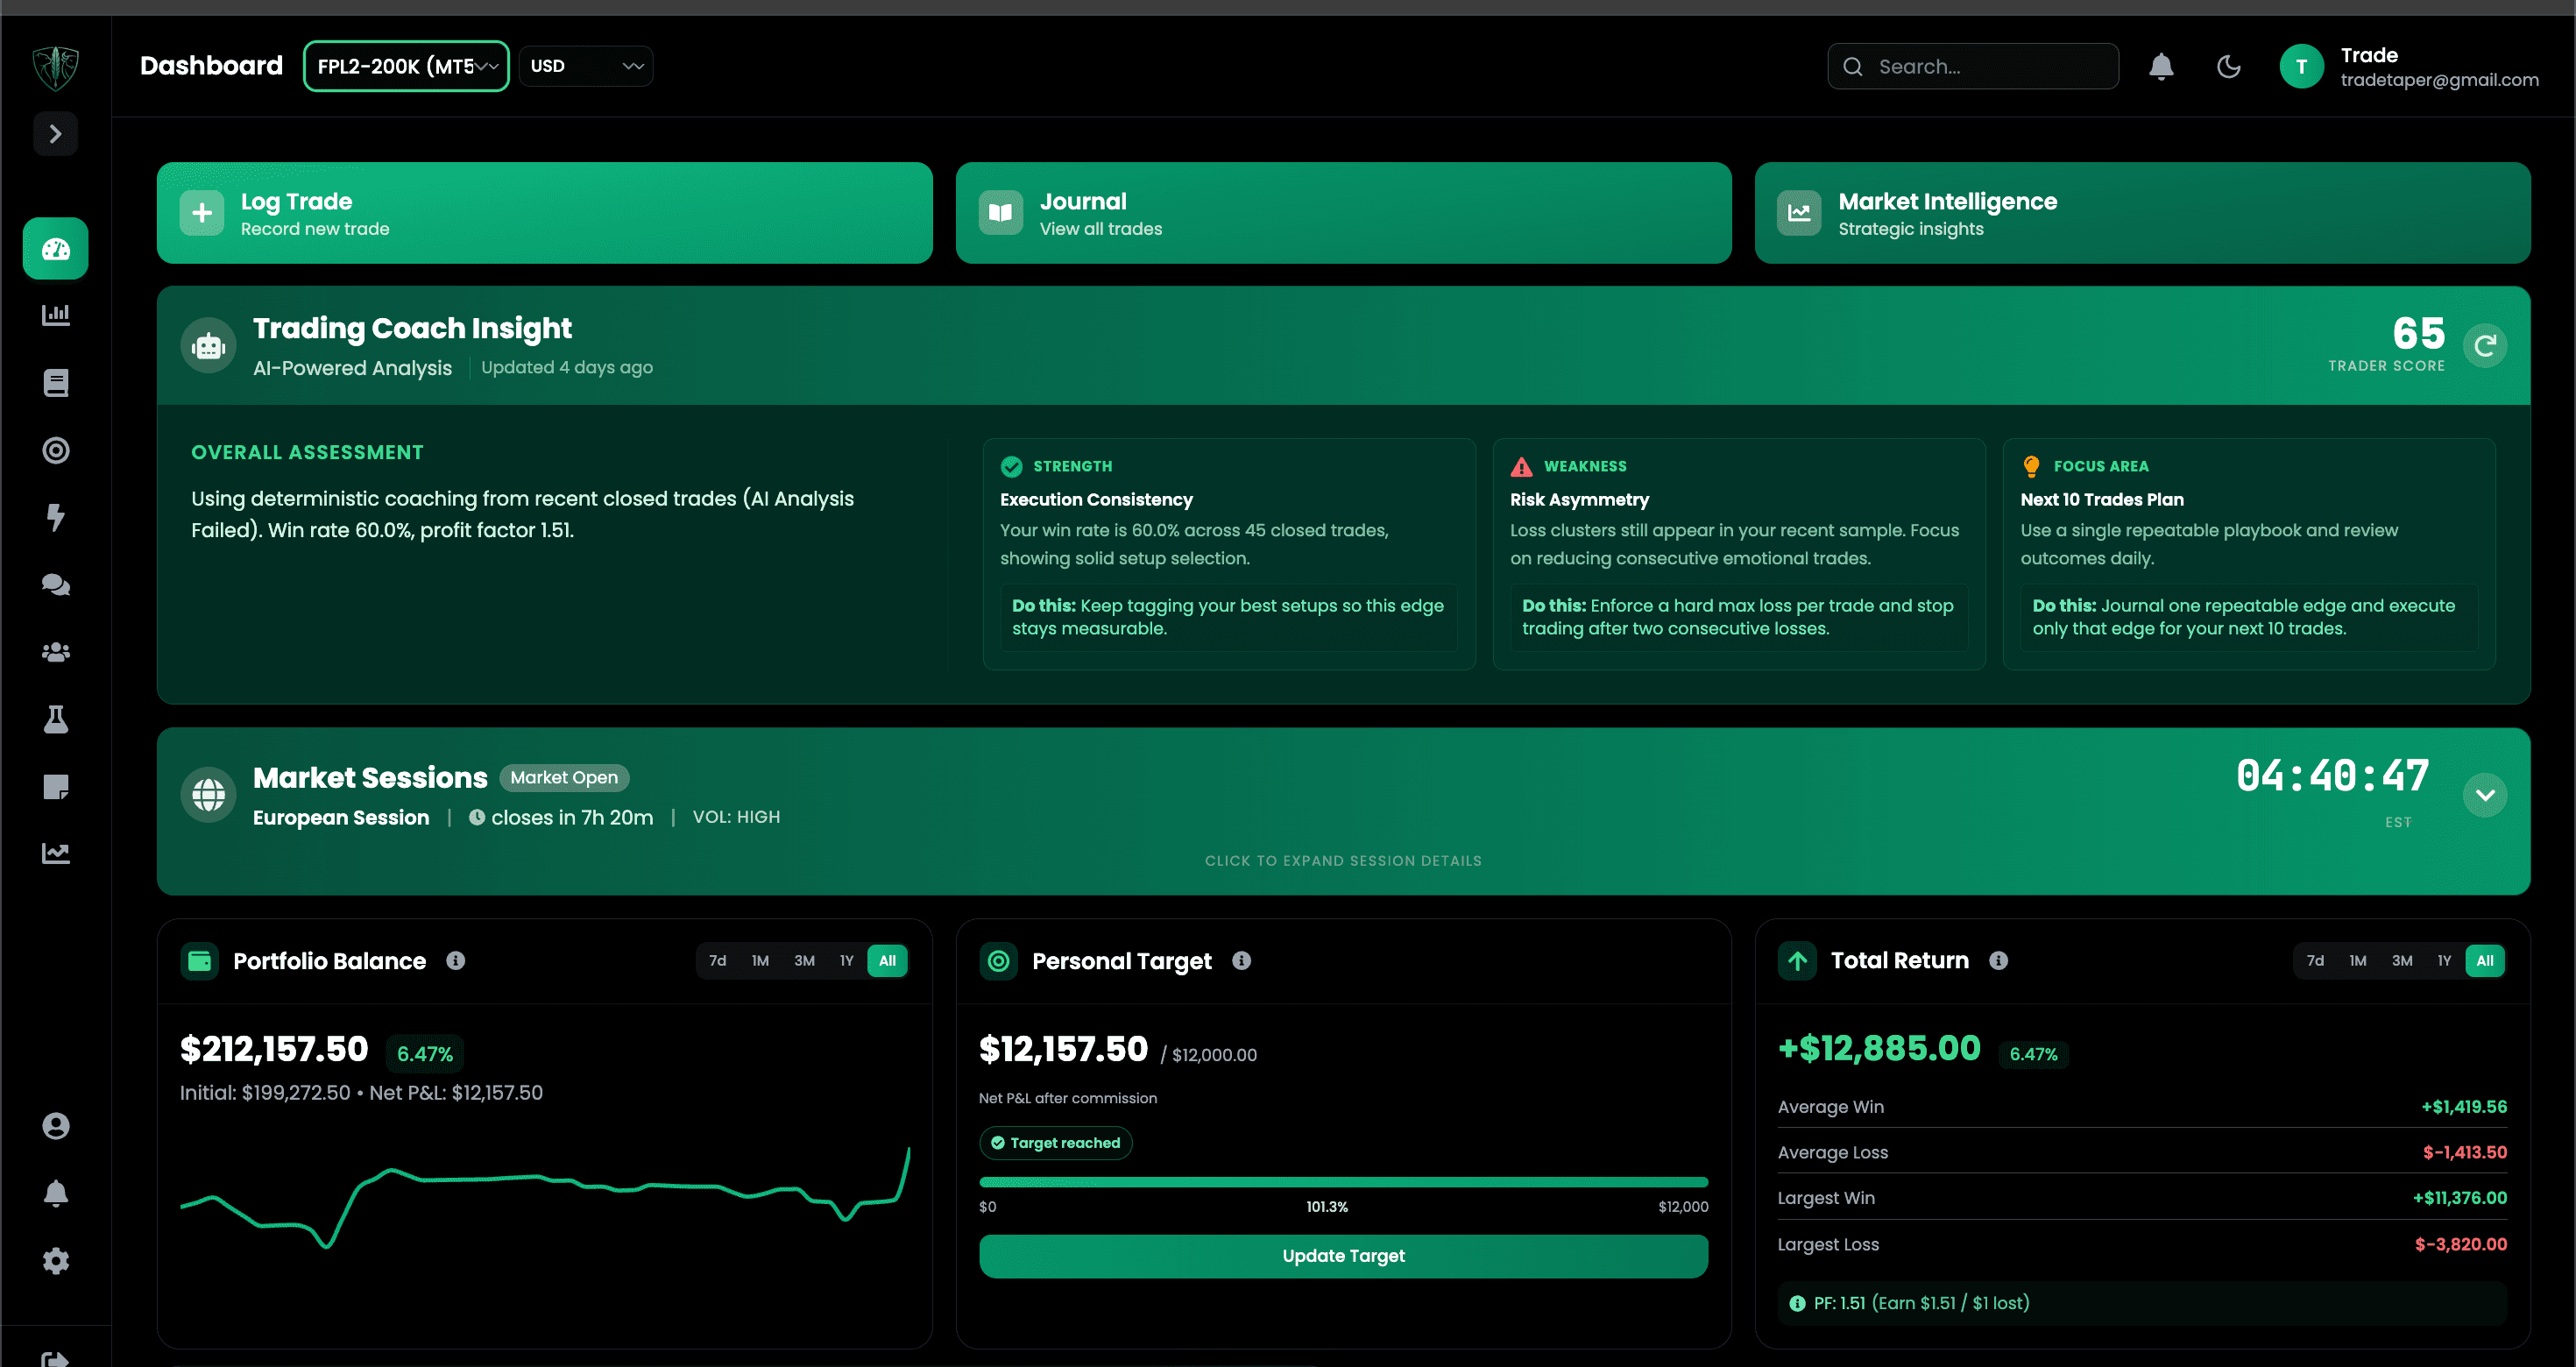Open the USD currency dropdown
This screenshot has height=1367, width=2576.
tap(585, 65)
